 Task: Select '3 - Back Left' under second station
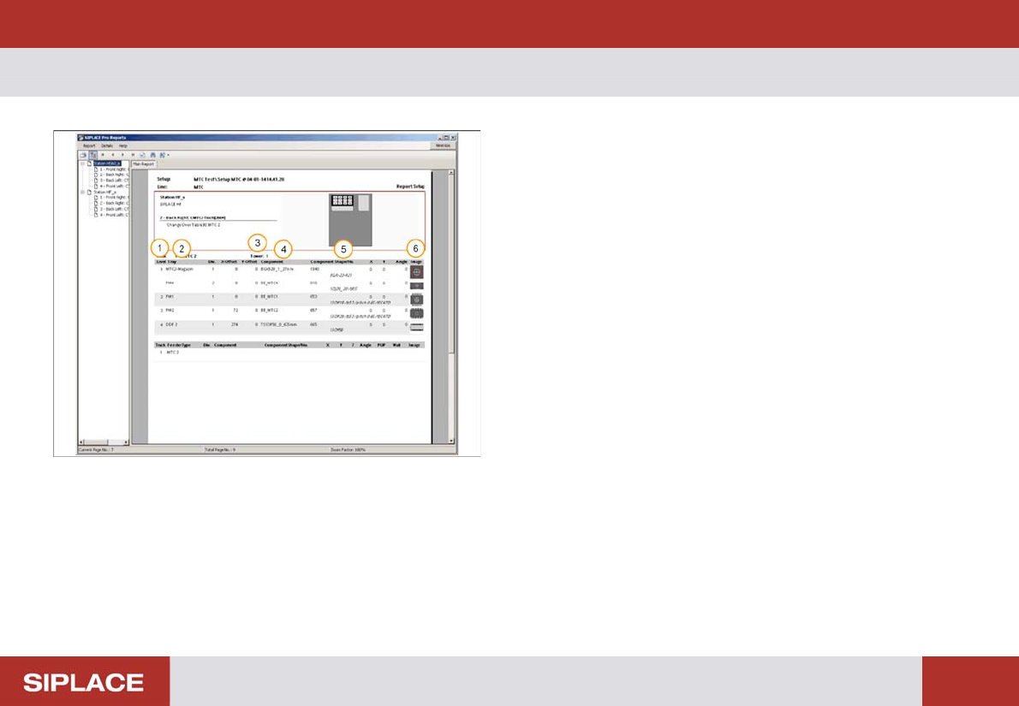pos(115,209)
